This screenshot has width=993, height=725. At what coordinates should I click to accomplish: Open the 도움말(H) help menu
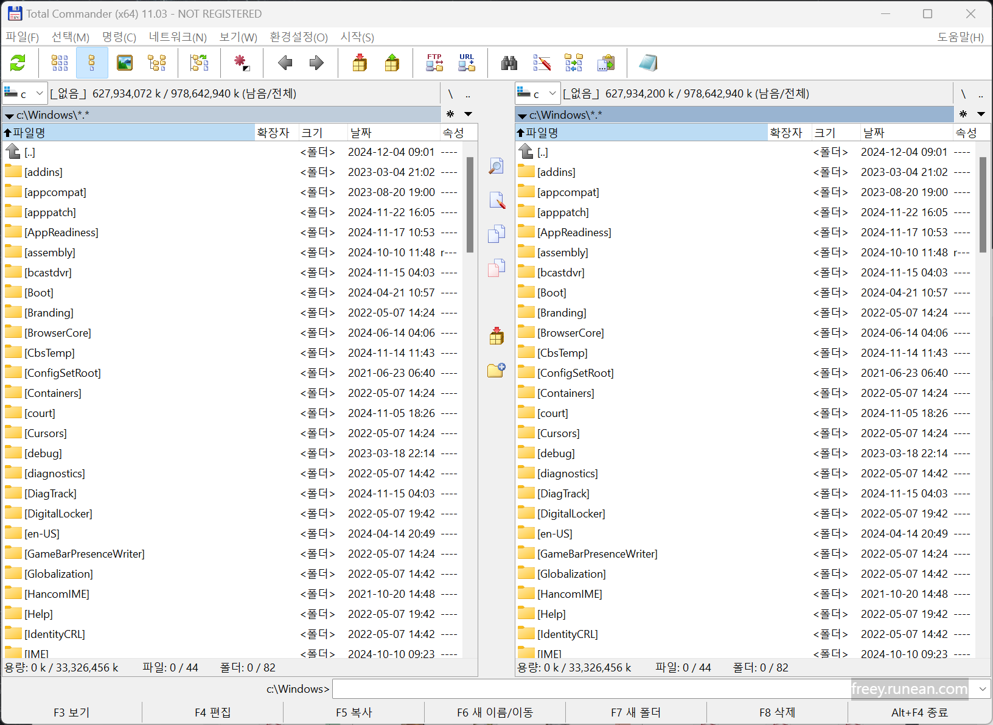[960, 37]
